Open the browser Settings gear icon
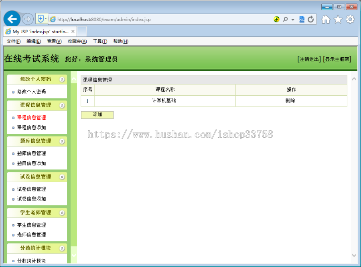This screenshot has height=267, width=361. tap(350, 19)
